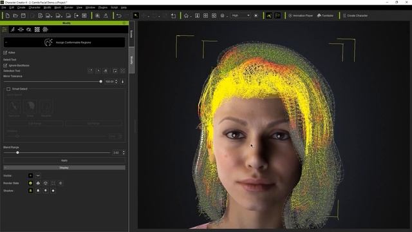Screen dimensions: 412x232
Task: Open the Animation Player
Action: (x=301, y=15)
